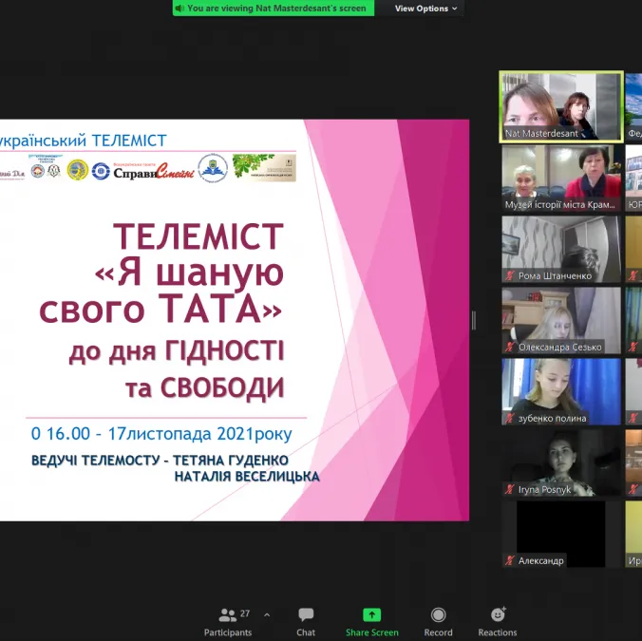The width and height of the screenshot is (642, 641).
Task: Click muted mic icon beside Рома Штанченко
Action: [x=510, y=276]
